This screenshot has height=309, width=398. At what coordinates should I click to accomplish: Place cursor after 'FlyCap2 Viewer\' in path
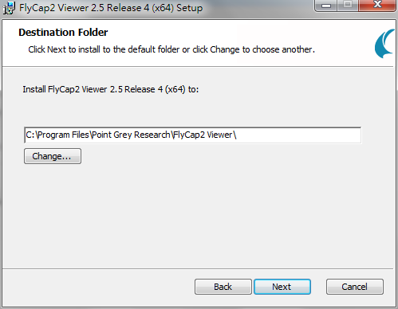(x=237, y=135)
